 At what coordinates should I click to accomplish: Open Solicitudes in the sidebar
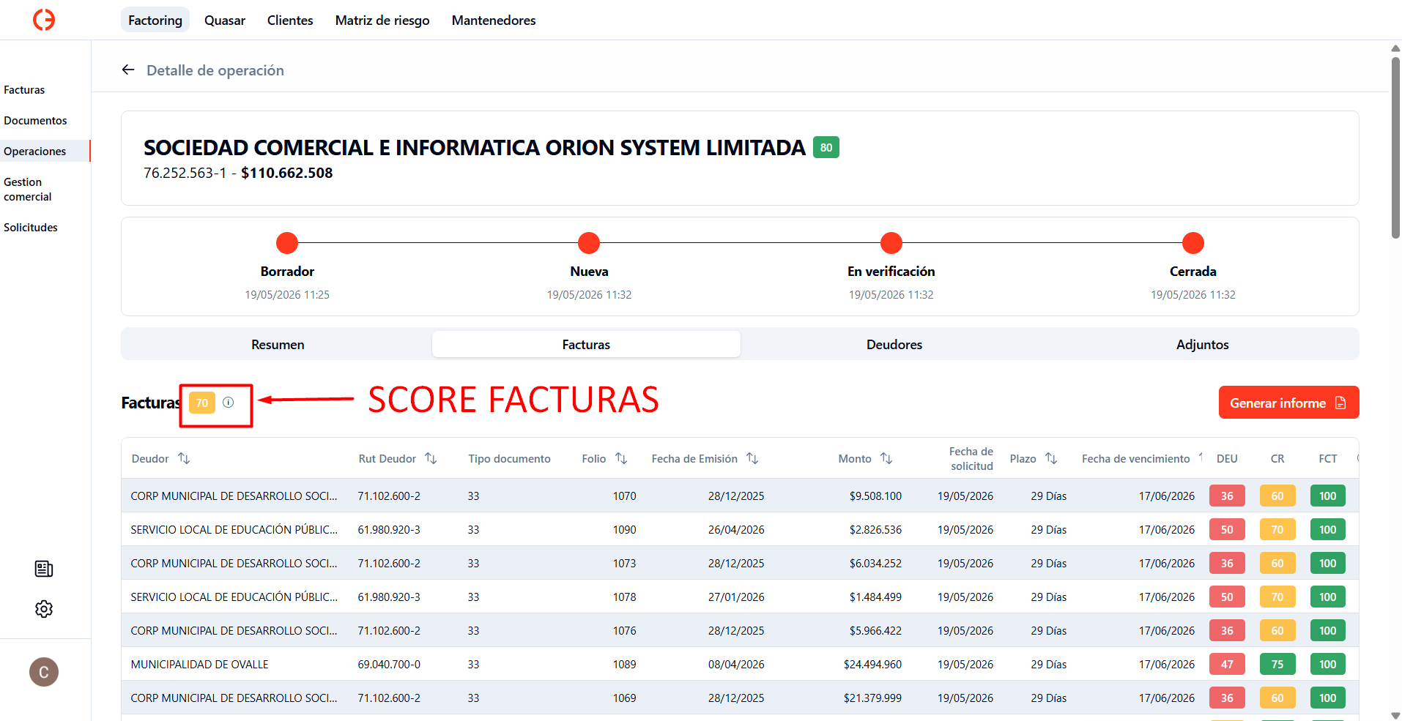(x=31, y=228)
